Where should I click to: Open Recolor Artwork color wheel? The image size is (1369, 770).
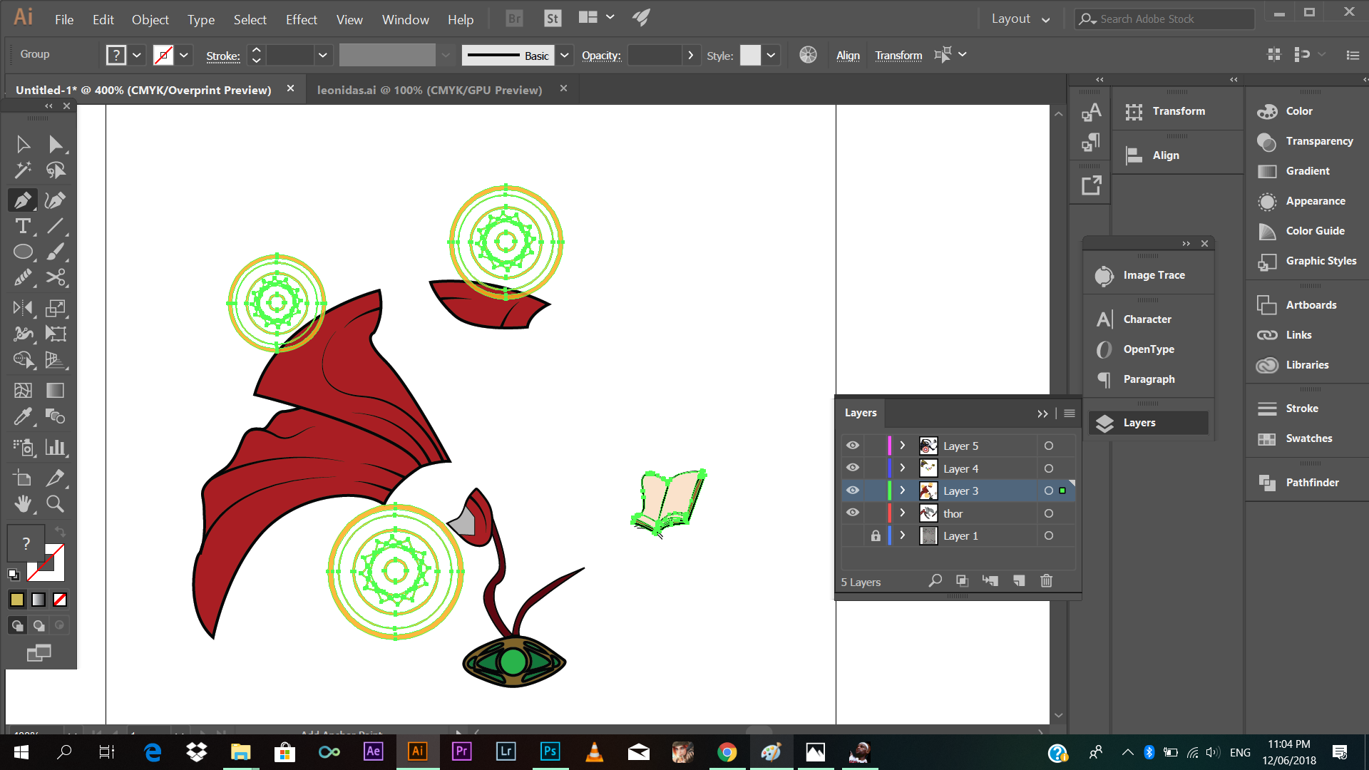(808, 55)
